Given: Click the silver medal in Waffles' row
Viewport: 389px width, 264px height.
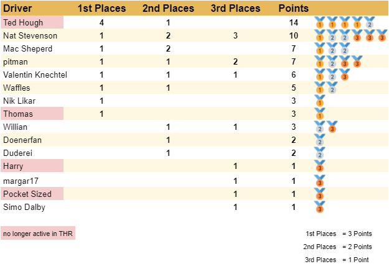Looking at the screenshot, I should 332,88.
